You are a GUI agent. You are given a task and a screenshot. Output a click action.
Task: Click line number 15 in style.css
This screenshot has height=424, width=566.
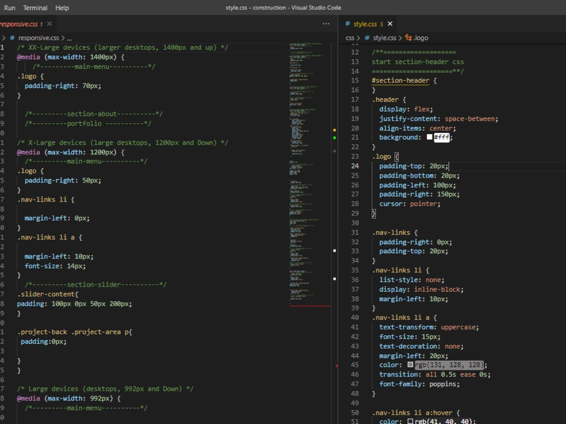(x=355, y=80)
